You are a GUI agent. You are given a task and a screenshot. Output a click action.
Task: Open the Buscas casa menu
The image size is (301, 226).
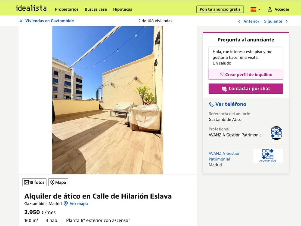coord(96,9)
